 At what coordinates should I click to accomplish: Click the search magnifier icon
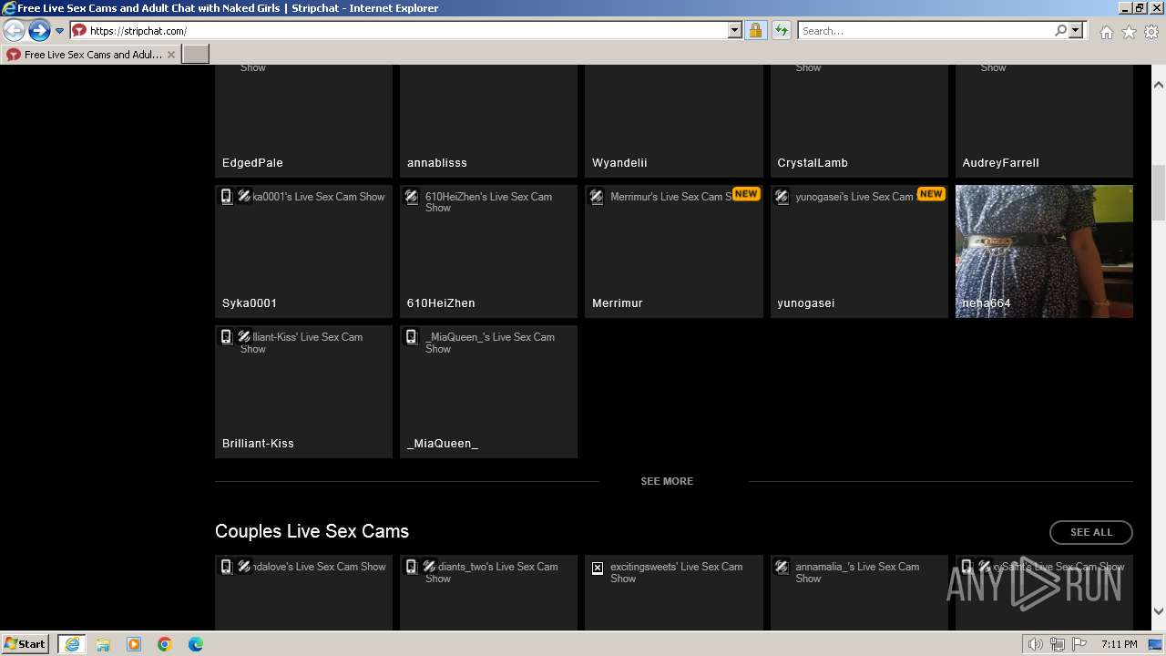click(1060, 30)
